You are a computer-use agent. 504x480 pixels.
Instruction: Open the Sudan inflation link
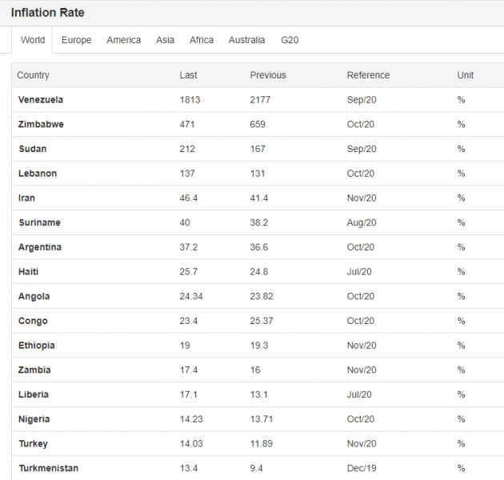click(x=31, y=149)
